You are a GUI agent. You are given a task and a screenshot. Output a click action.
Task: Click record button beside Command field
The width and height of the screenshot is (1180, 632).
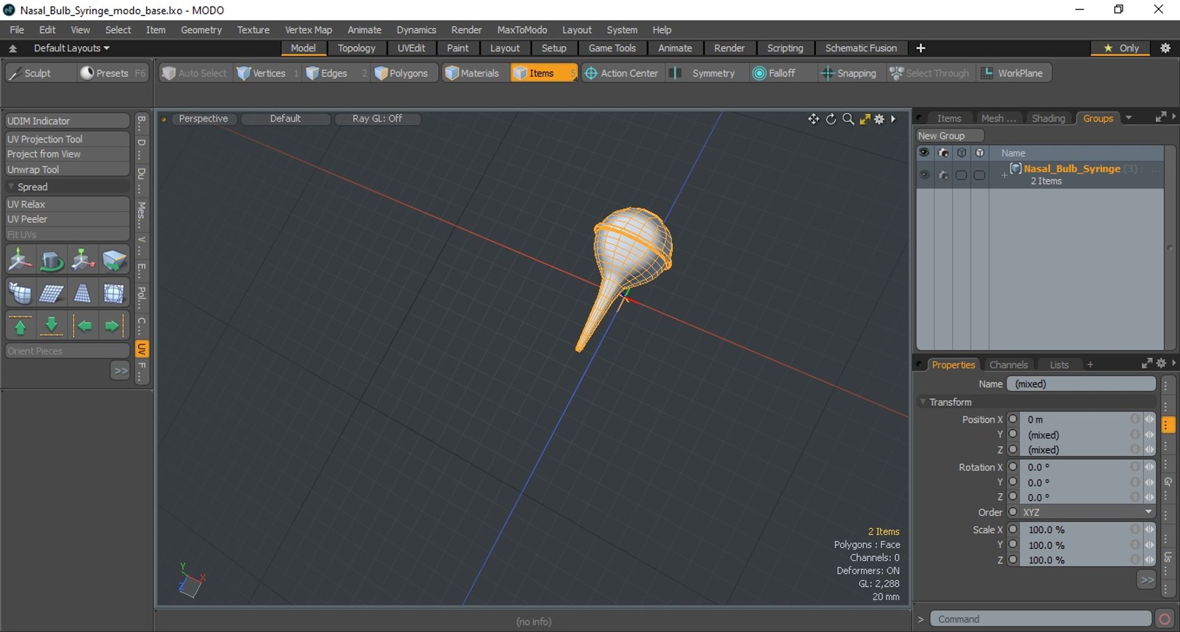1164,618
